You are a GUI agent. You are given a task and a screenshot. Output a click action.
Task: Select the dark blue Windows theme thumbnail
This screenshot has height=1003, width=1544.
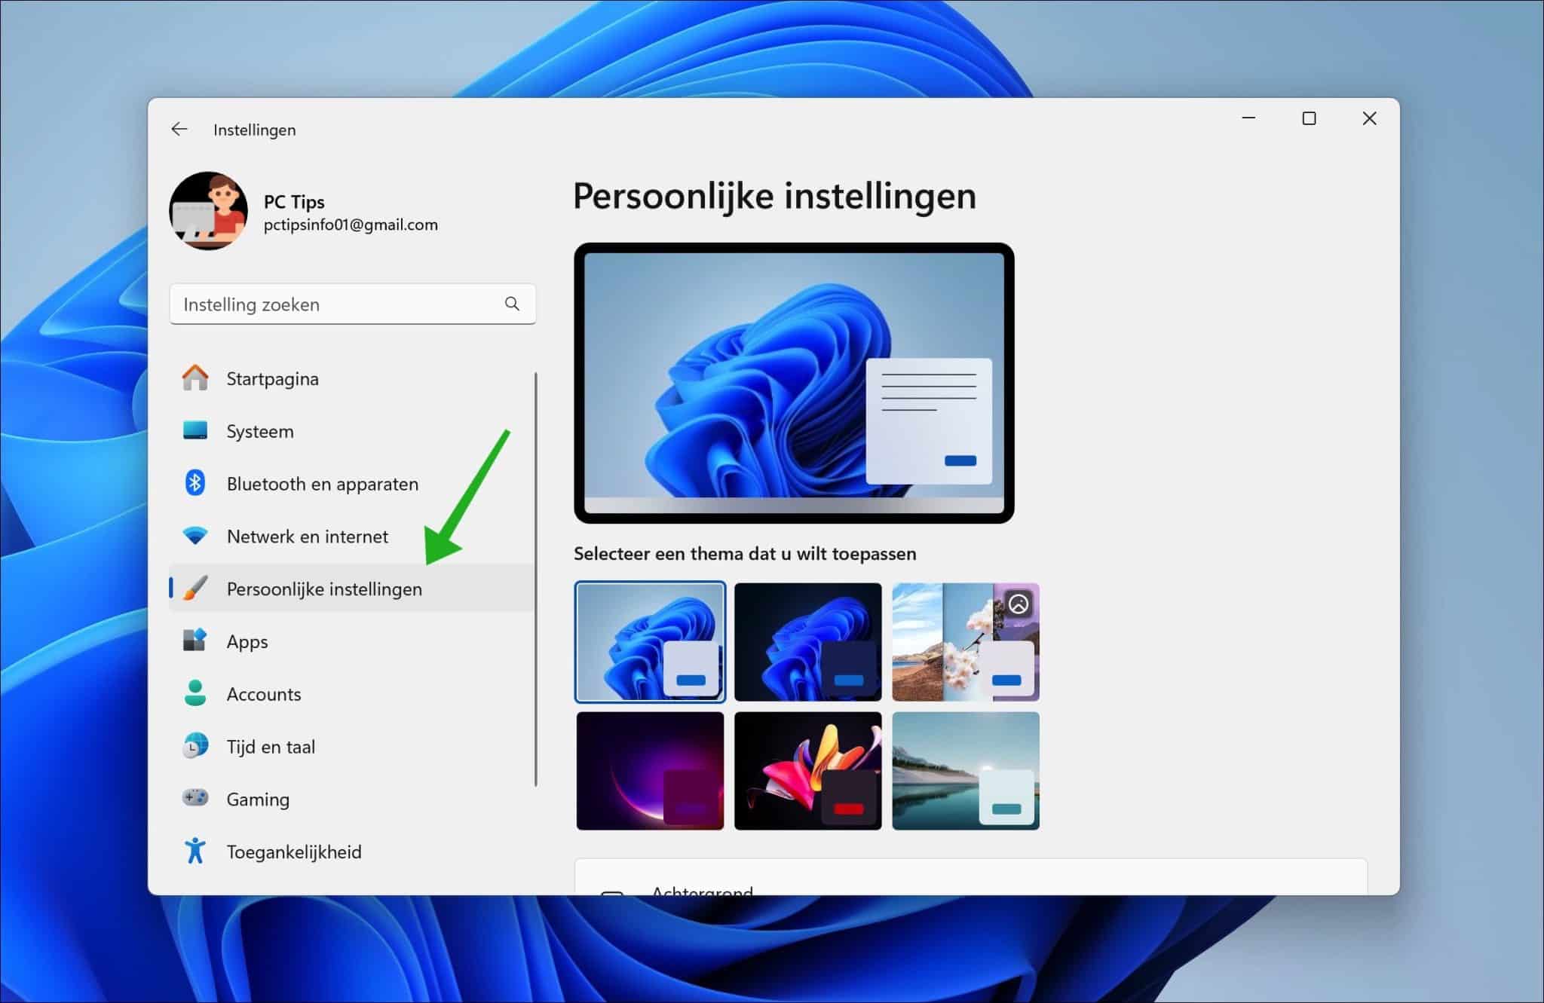tap(807, 641)
